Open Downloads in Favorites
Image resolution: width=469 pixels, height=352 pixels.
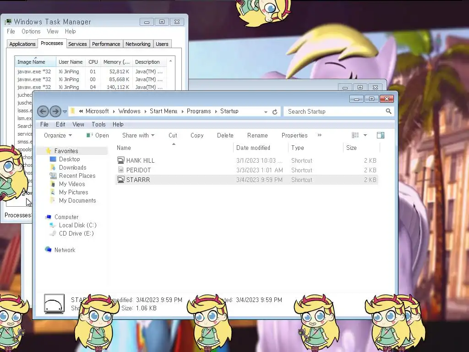[x=73, y=167]
